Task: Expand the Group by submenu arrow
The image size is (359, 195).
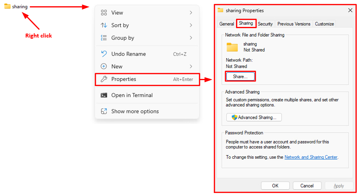Action: pos(191,38)
